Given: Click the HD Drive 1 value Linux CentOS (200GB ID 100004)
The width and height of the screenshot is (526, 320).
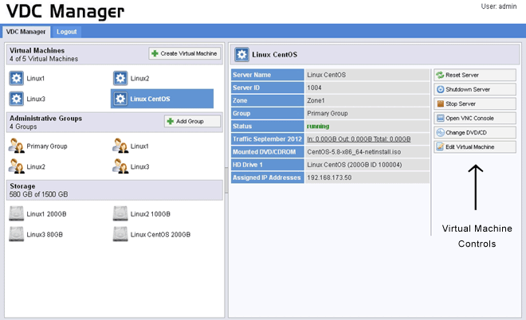Looking at the screenshot, I should pyautogui.click(x=354, y=165).
